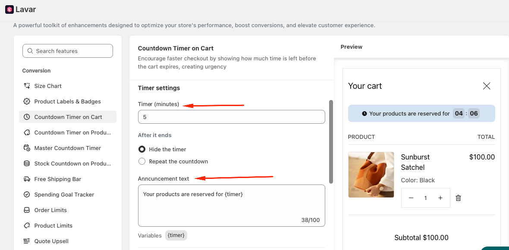The width and height of the screenshot is (509, 250).
Task: Open Size Chart feature
Action: point(68,86)
